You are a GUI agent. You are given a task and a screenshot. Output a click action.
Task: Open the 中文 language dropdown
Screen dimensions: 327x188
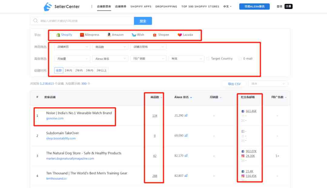227,6
